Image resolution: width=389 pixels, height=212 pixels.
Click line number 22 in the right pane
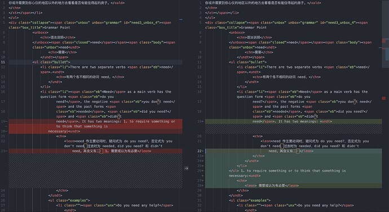pos(200,151)
